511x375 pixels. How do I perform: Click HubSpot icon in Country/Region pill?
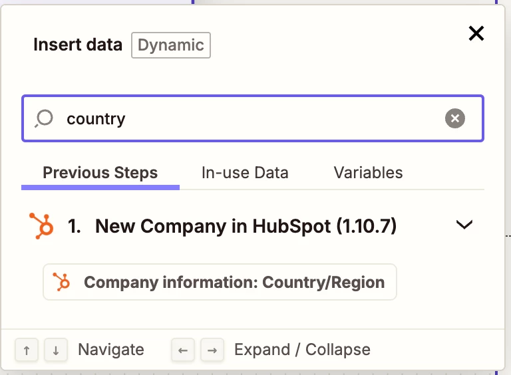point(61,282)
